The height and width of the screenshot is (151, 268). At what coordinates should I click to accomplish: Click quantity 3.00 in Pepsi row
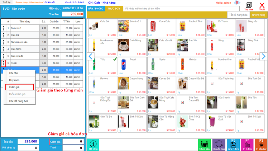click(x=44, y=63)
